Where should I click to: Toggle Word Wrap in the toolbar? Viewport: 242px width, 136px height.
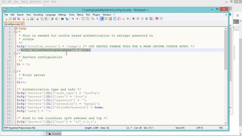click(93, 19)
